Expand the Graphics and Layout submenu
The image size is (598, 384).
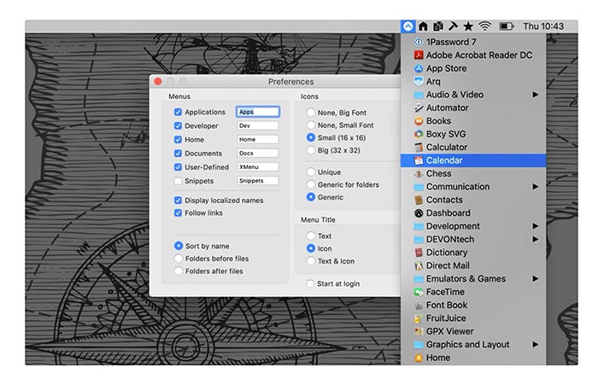tap(473, 345)
